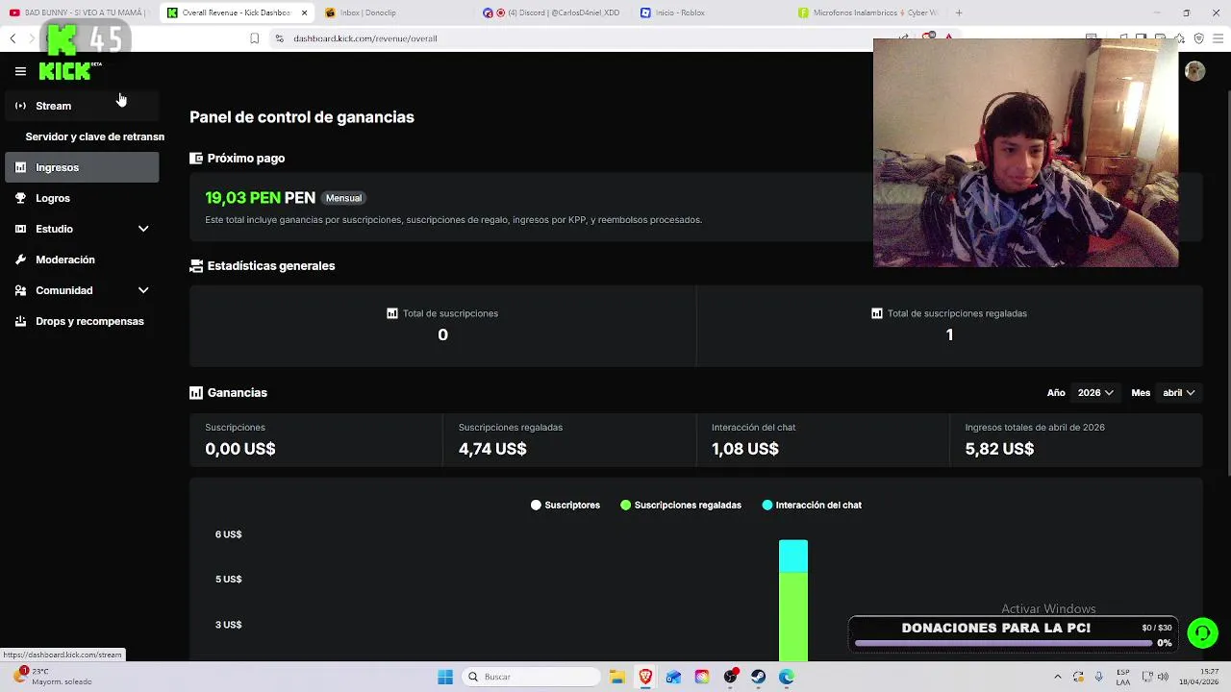Switch to the Microfonos Inalambricos tab
The width and height of the screenshot is (1231, 692).
click(x=868, y=12)
